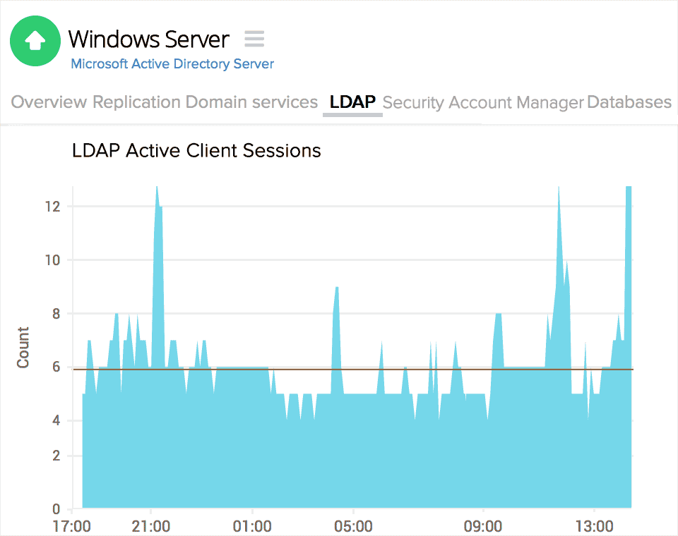Click the green status arrow icon

pyautogui.click(x=35, y=41)
